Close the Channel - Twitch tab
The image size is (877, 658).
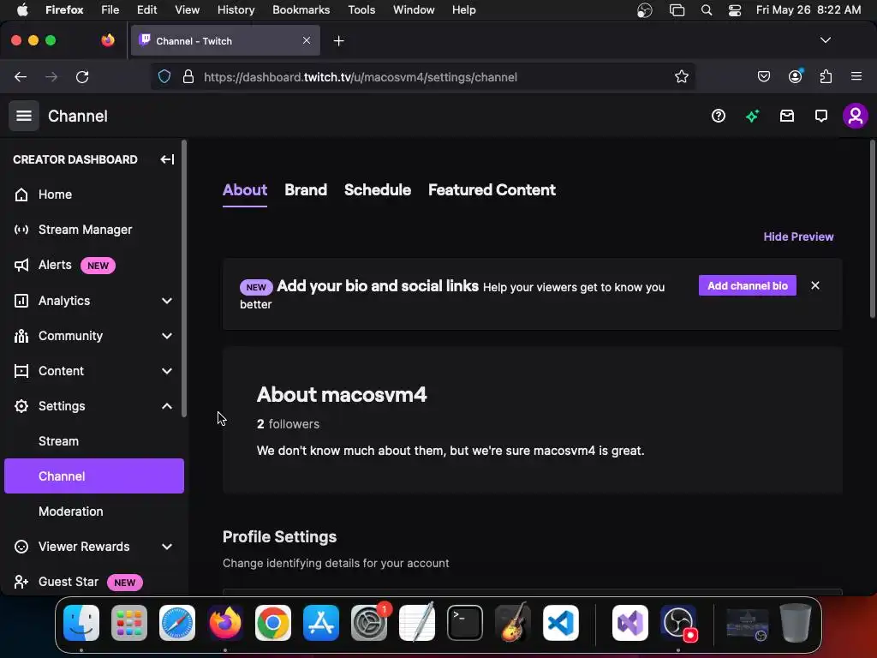pos(307,41)
